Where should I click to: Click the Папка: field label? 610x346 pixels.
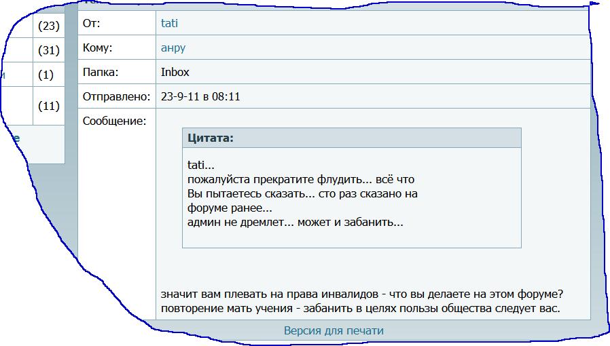point(101,72)
